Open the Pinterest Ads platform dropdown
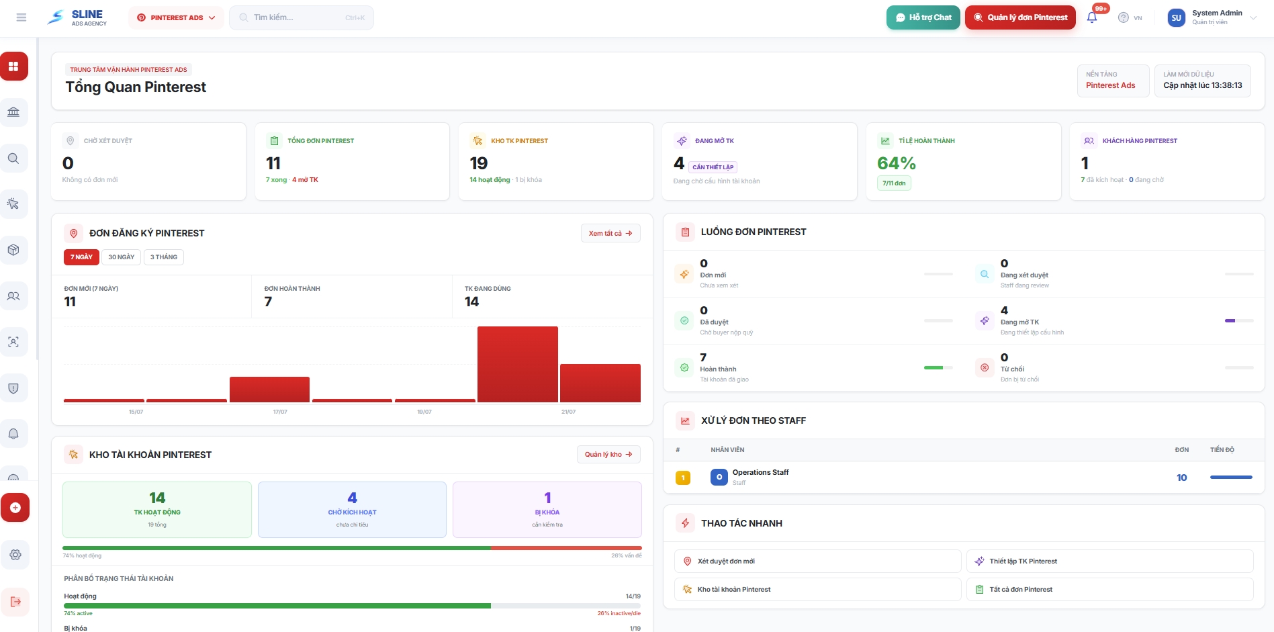 pos(176,17)
